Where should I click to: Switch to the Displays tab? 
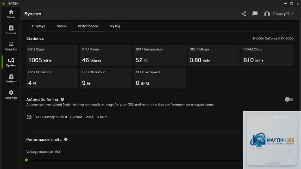click(x=38, y=26)
